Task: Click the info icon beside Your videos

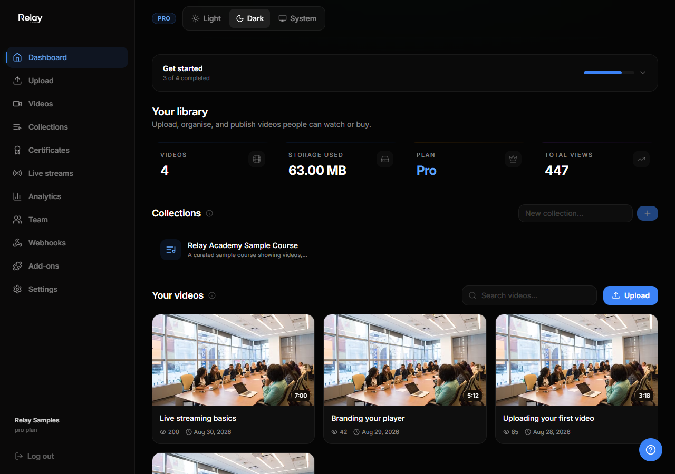Action: coord(212,295)
